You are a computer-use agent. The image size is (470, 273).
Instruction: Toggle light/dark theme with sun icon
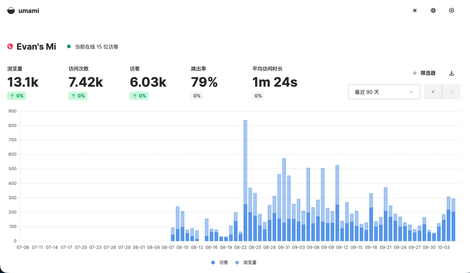[x=415, y=11]
